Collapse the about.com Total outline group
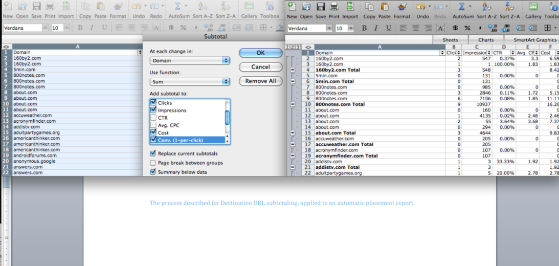This screenshot has width=559, height=266. (x=293, y=132)
